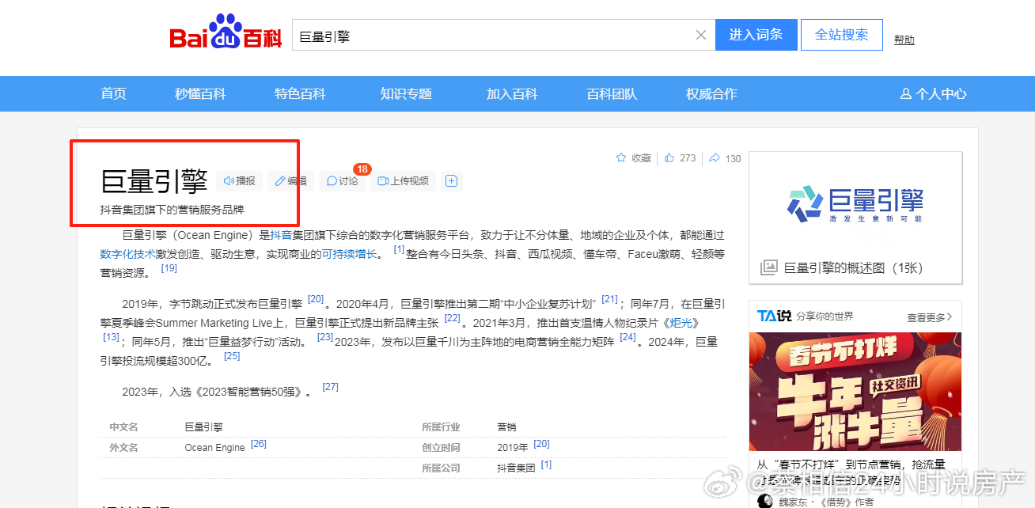Screen dimensions: 1035x508
Task: Click the 所属公司 value 抖音集团
Action: (516, 468)
